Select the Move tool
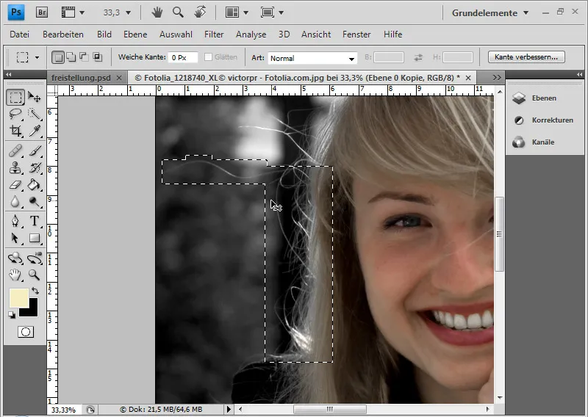 (35, 98)
